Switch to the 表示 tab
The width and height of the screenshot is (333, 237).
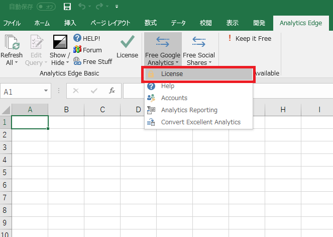click(x=233, y=23)
